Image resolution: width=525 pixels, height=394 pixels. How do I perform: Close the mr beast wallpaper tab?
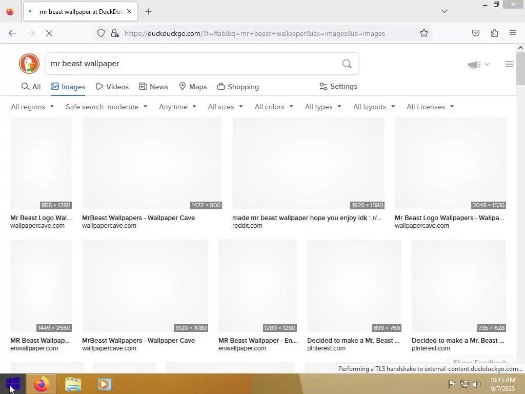point(129,11)
